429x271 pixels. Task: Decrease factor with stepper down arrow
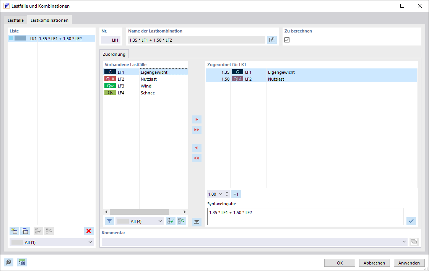click(227, 196)
